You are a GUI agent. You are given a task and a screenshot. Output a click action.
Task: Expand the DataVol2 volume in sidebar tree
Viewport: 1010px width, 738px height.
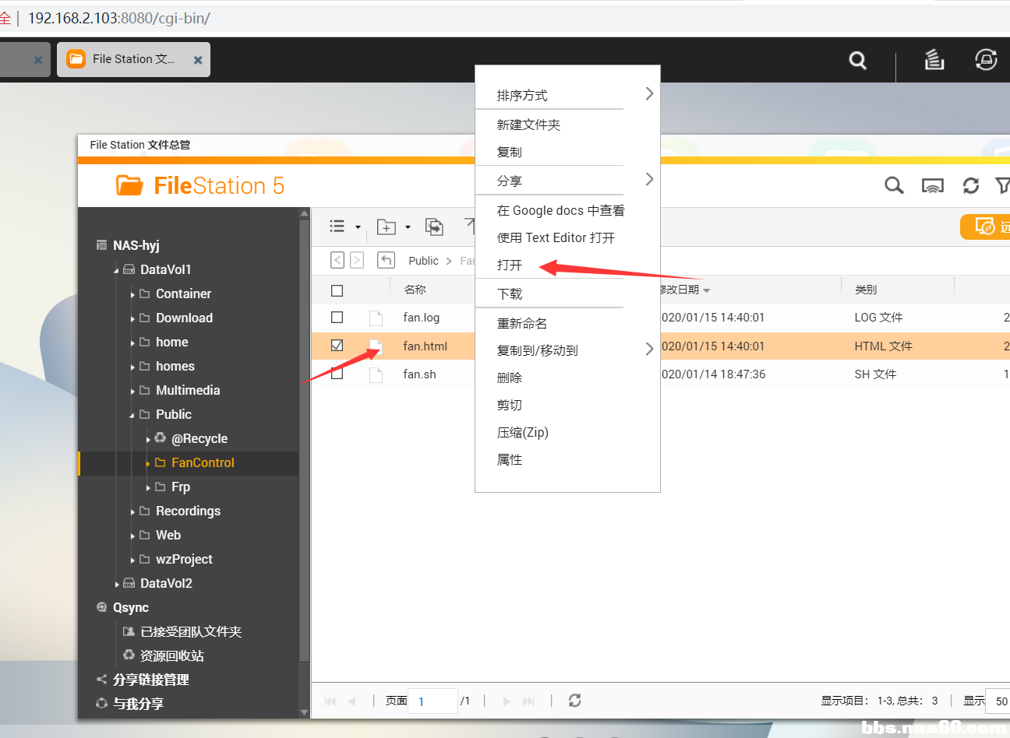coord(118,583)
